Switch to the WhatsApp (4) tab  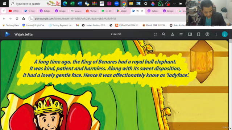point(107,11)
